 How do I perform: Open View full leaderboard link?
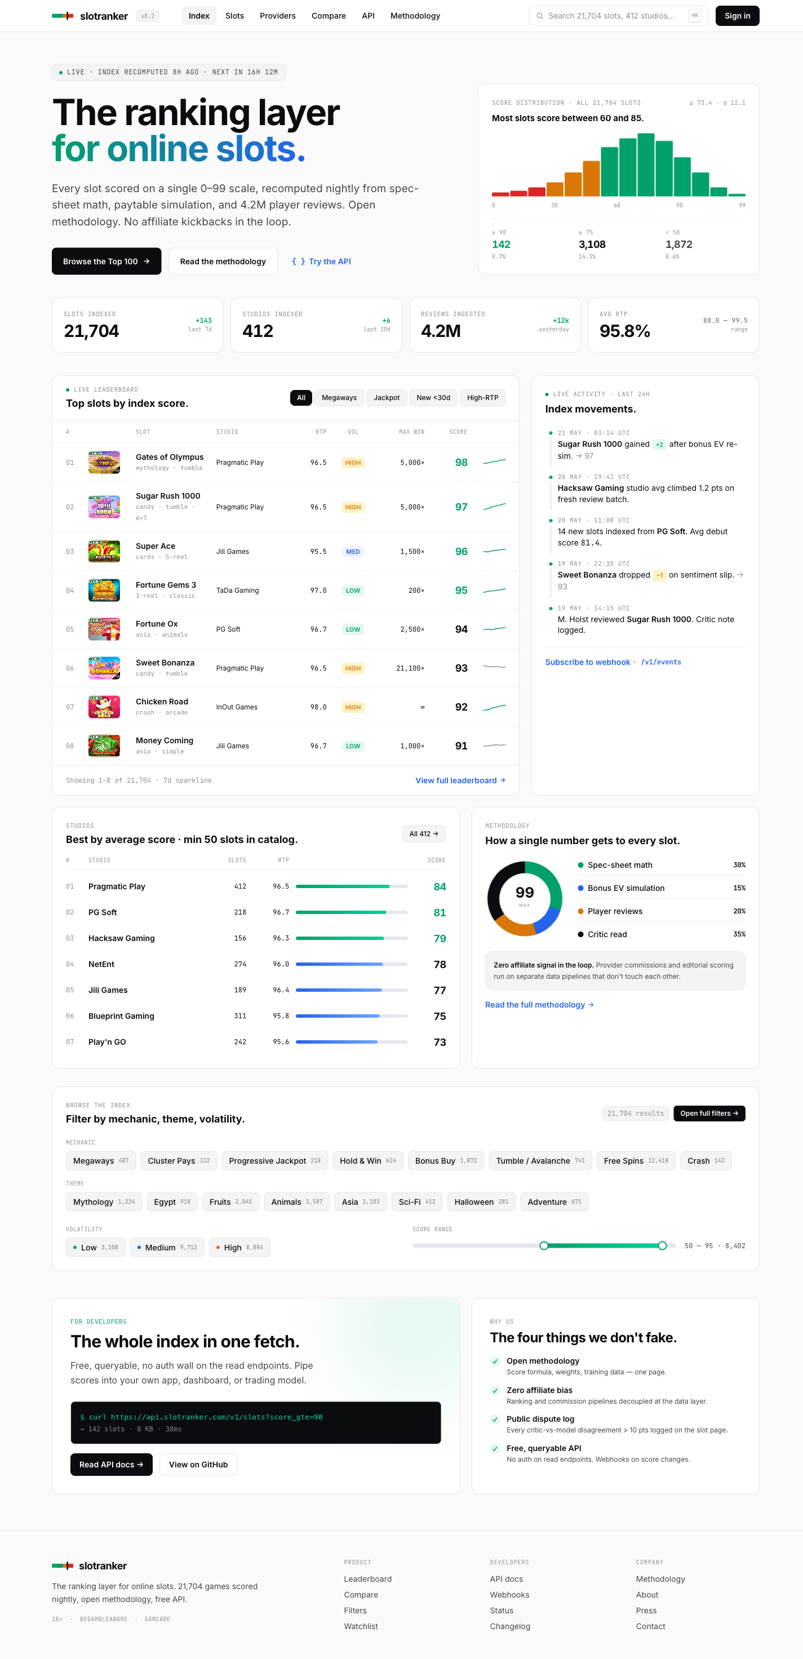coord(460,780)
